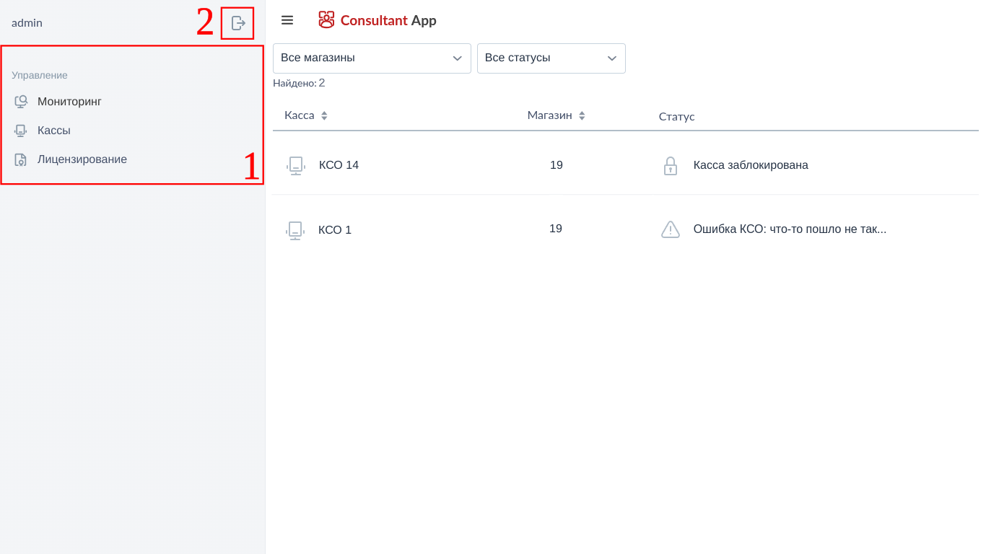Click the logout icon next to admin
The image size is (986, 554).
[x=238, y=23]
